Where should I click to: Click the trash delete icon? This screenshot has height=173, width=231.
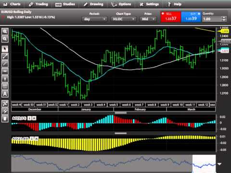5,119
